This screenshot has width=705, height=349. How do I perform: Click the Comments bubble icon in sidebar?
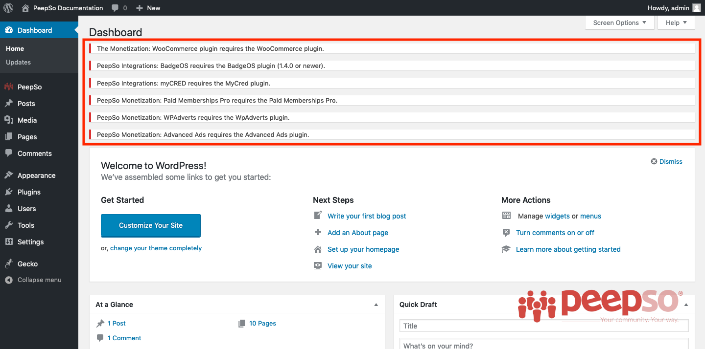tap(9, 153)
